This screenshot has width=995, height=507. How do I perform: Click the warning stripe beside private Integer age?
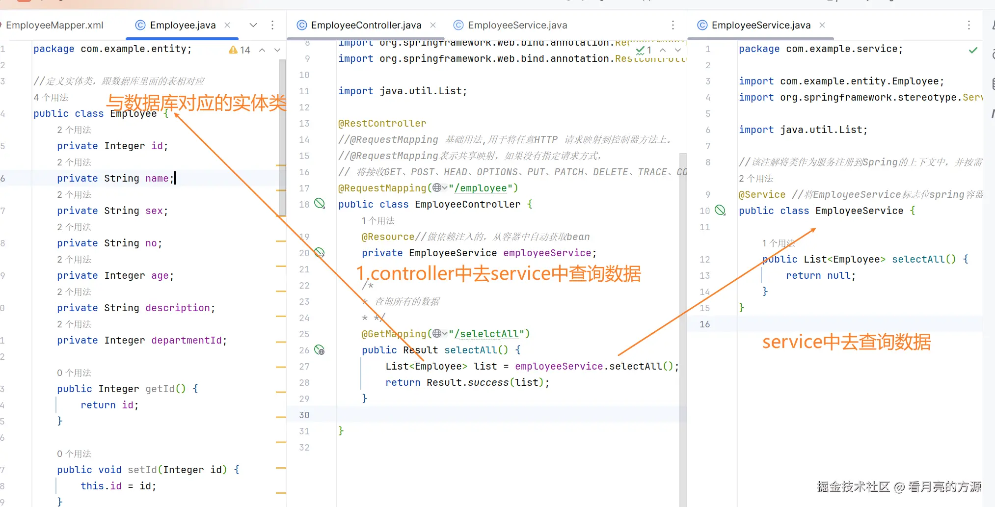(281, 267)
